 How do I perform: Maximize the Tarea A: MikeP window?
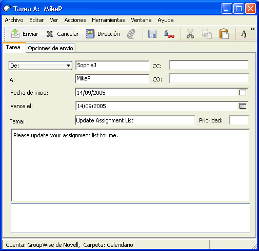pos(238,8)
